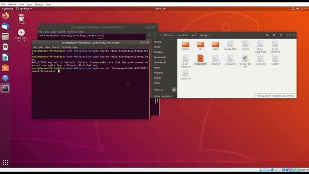Show applications grid at dock bottom

pyautogui.click(x=5, y=162)
